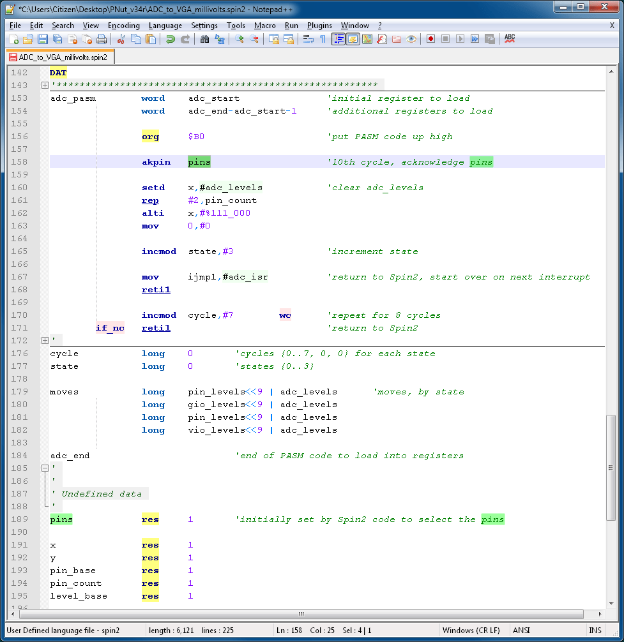Toggle word wrap toolbar button
Screen dimensions: 624x642
308,39
